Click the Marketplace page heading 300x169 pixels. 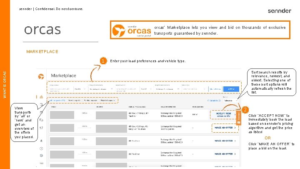(x=63, y=76)
